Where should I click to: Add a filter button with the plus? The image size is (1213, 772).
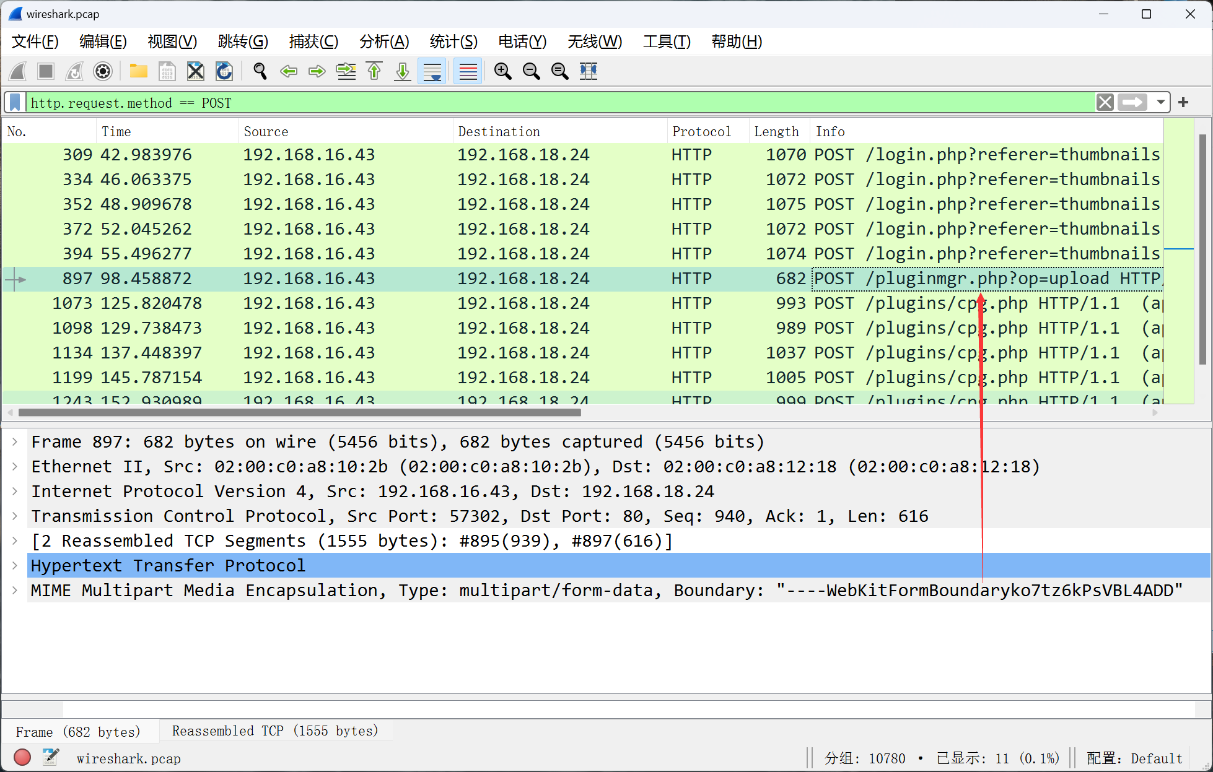click(x=1183, y=102)
